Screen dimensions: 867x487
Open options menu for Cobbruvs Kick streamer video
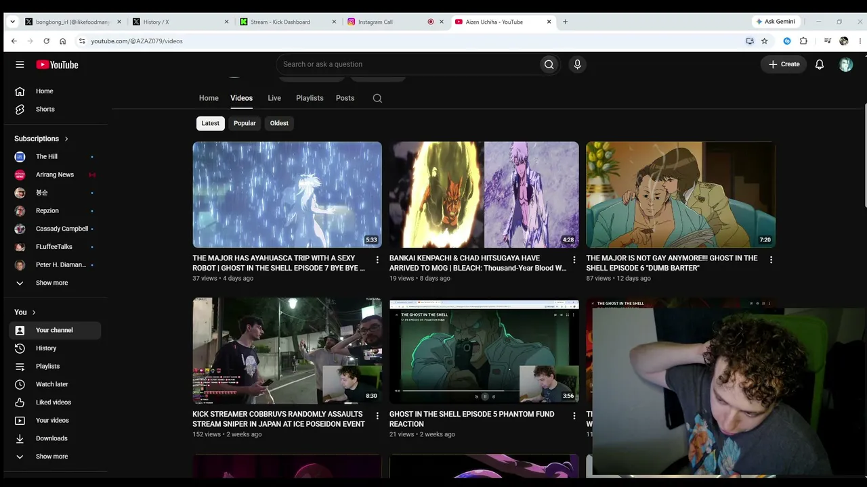(x=377, y=416)
